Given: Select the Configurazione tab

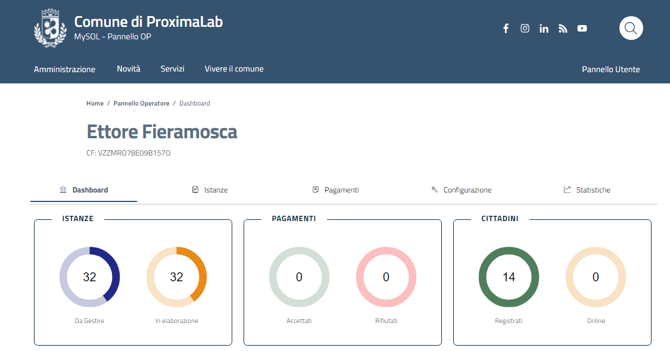Looking at the screenshot, I should (x=462, y=190).
